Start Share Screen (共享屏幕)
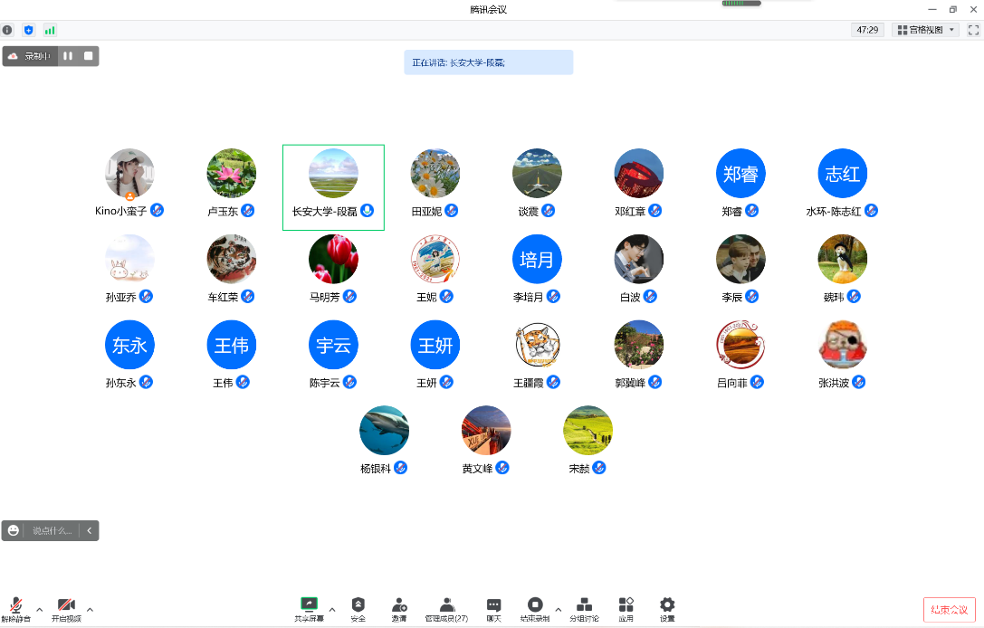Screen dimensions: 984x628 pos(309,608)
